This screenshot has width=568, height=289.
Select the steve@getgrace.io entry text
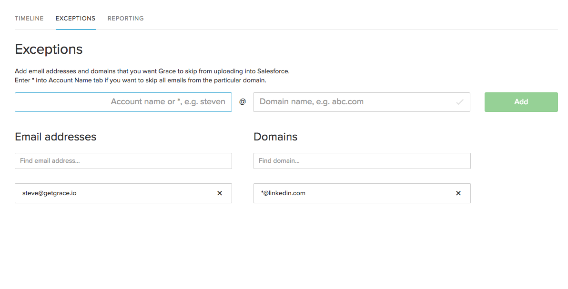49,193
